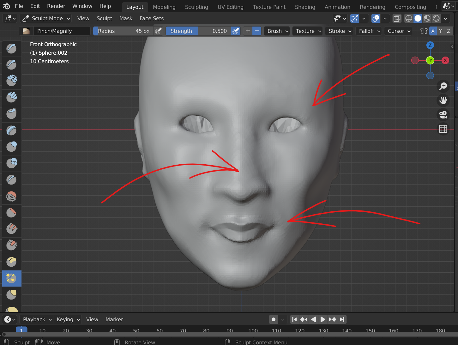Open the Sculpt Mode dropdown

[x=46, y=18]
